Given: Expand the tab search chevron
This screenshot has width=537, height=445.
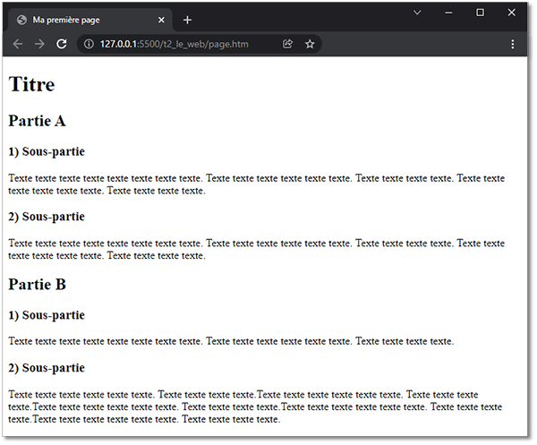Looking at the screenshot, I should (417, 12).
